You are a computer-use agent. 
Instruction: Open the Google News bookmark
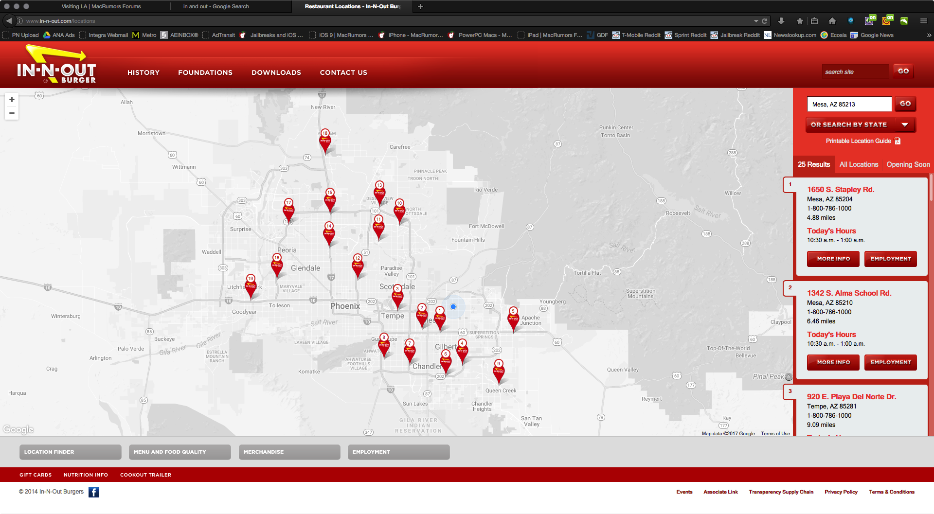(x=872, y=35)
